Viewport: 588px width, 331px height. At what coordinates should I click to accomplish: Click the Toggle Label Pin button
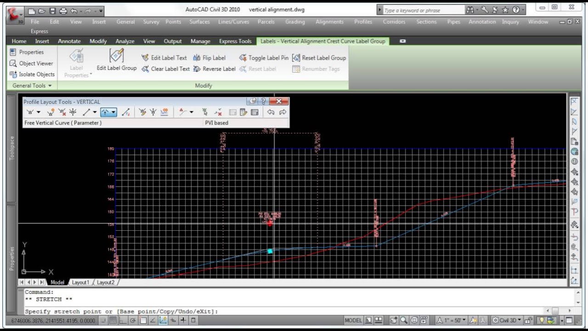[264, 58]
